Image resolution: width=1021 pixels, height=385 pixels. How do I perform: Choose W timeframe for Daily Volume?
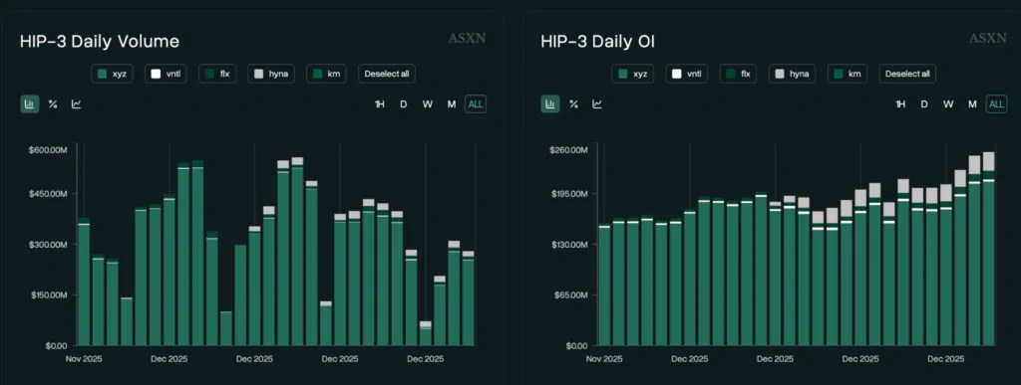(427, 104)
